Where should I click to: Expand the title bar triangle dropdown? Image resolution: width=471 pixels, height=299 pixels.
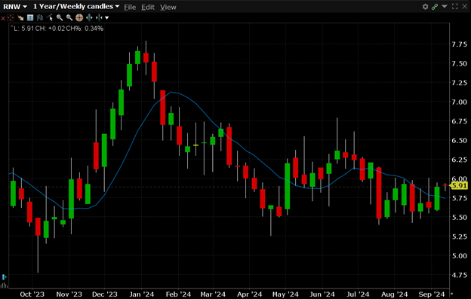tap(445, 6)
